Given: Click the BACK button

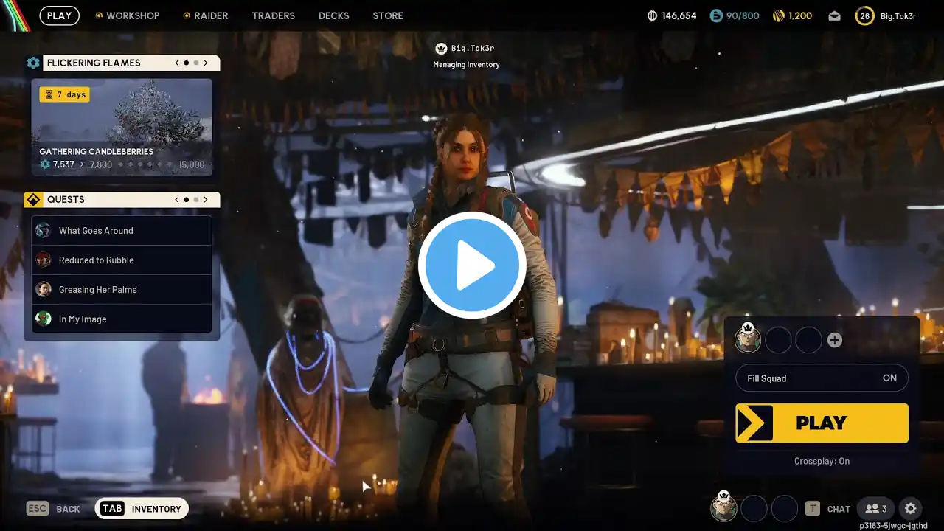Looking at the screenshot, I should pos(68,509).
